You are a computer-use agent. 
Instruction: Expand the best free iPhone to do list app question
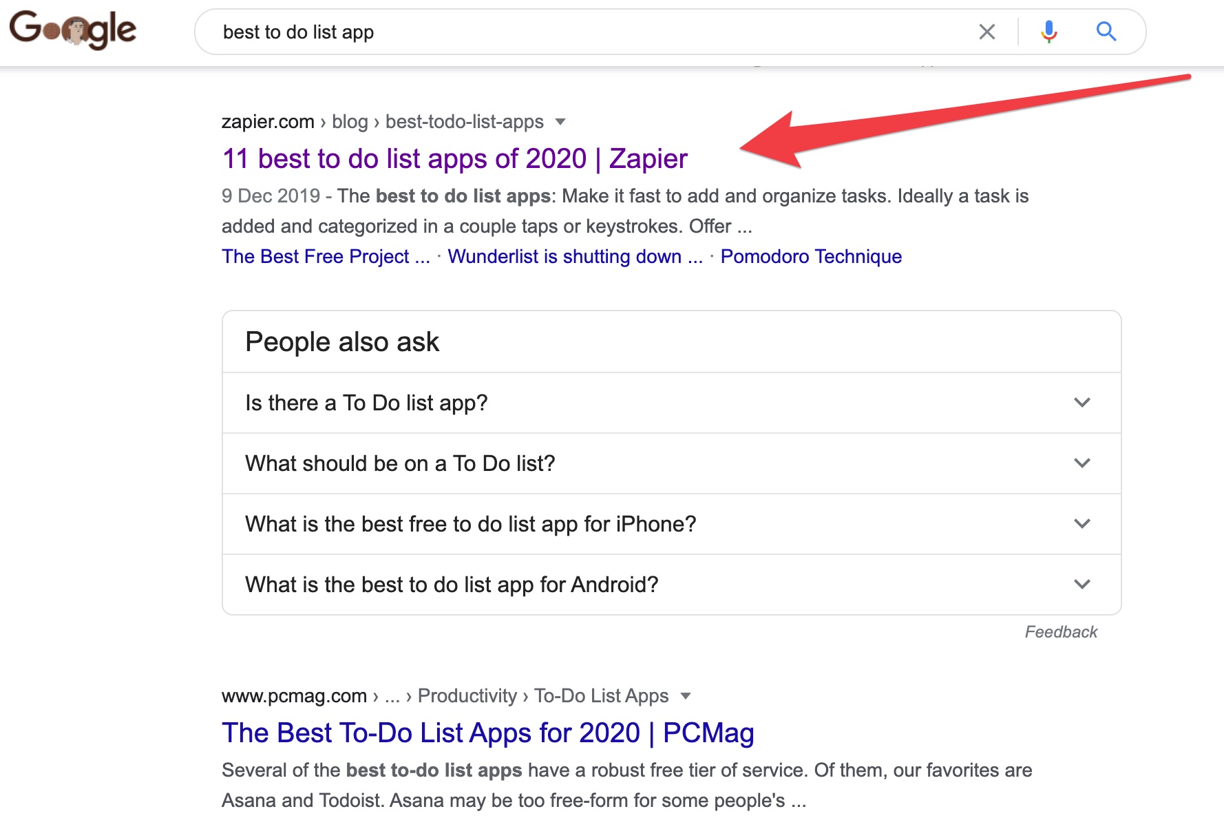click(672, 524)
